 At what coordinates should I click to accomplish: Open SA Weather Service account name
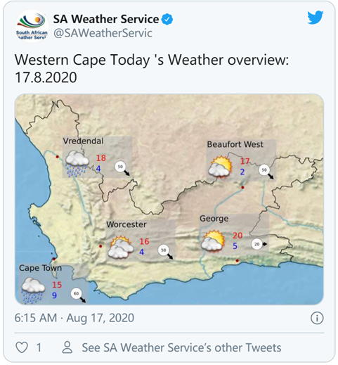(x=106, y=19)
